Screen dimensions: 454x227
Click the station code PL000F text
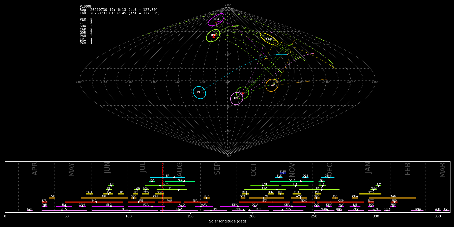[86, 7]
